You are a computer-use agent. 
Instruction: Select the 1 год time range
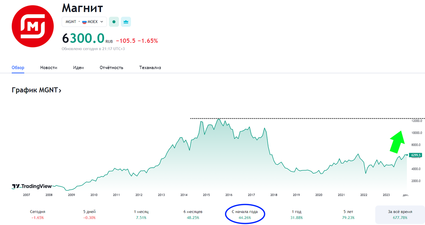[297, 215]
